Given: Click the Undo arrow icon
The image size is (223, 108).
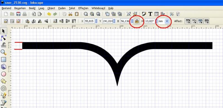Looking at the screenshot, I should click(x=49, y=14).
